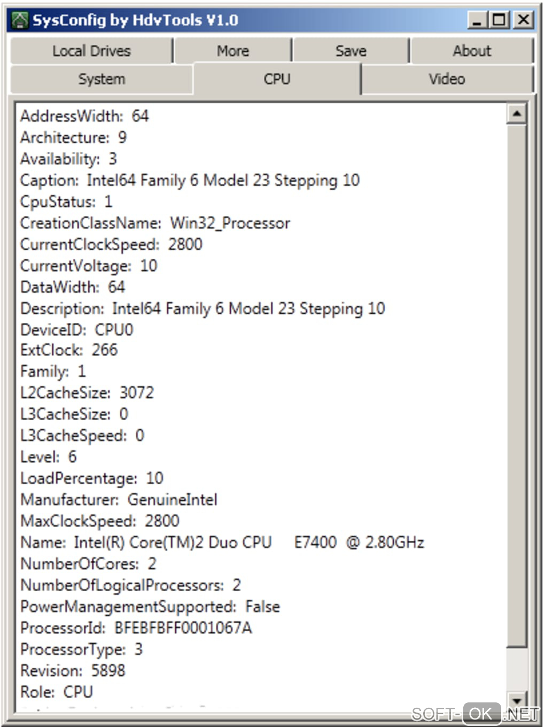This screenshot has width=545, height=727.
Task: Click the LoadPercentage: 10 line
Action: [92, 478]
